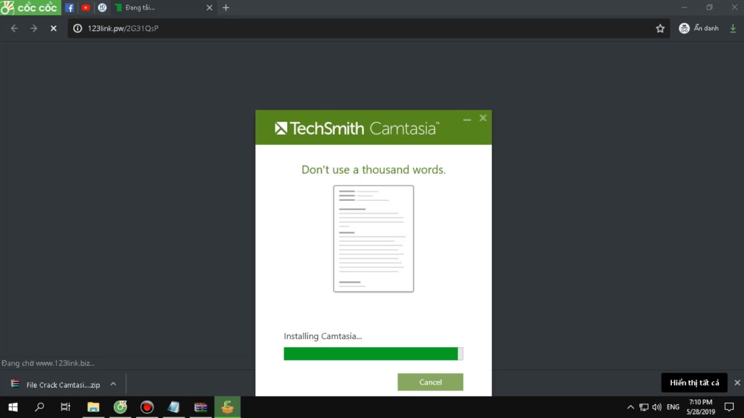Screen dimensions: 744x418
Task: Close the Camtasia installer window
Action: pyautogui.click(x=482, y=118)
